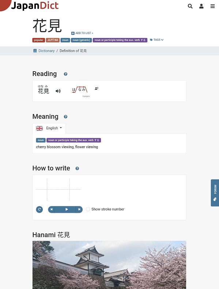Open the Meaning help question mark
Image resolution: width=219 pixels, height=289 pixels.
[x=65, y=117]
